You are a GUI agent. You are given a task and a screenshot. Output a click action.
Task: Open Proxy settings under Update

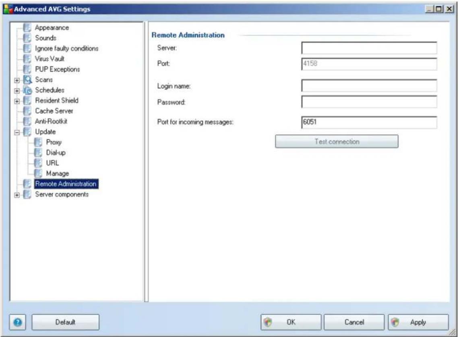click(54, 142)
